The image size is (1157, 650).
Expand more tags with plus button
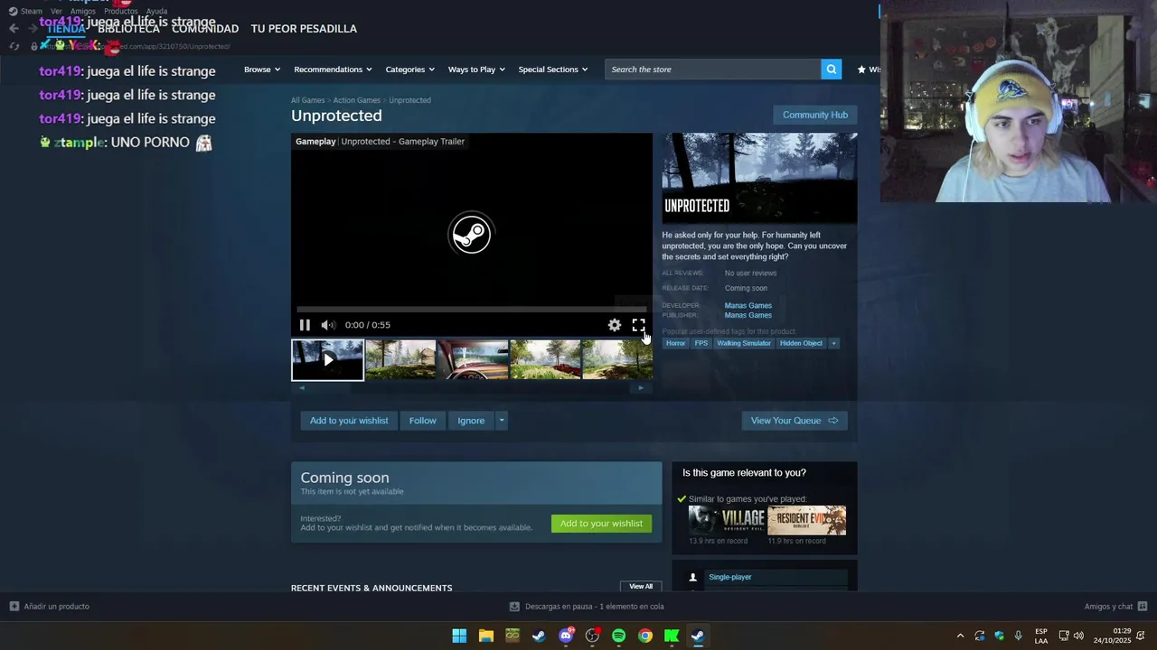(x=833, y=343)
